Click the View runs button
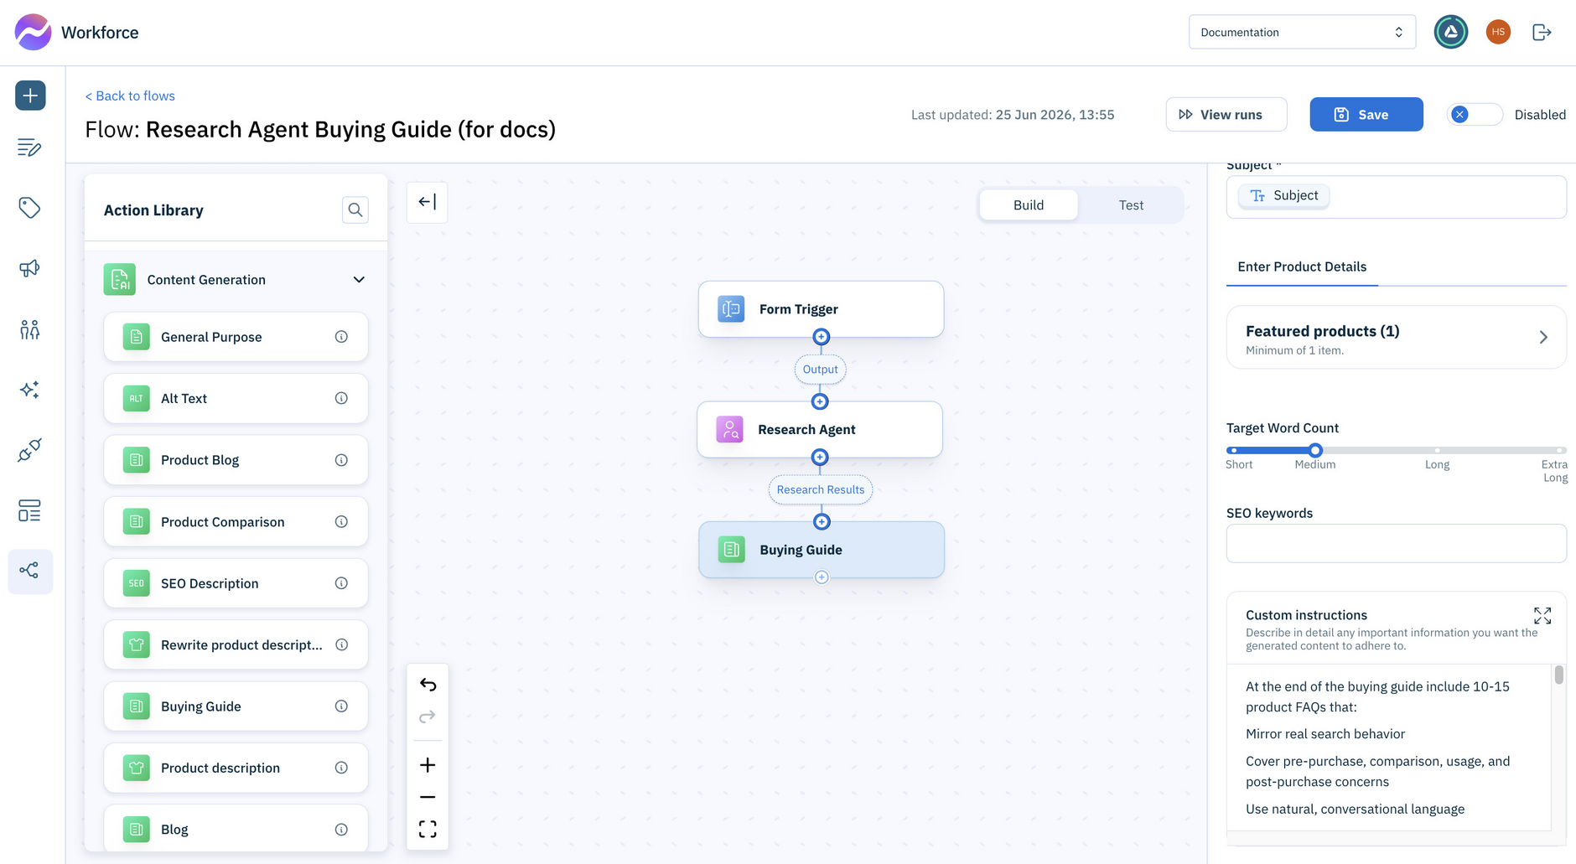 tap(1226, 115)
